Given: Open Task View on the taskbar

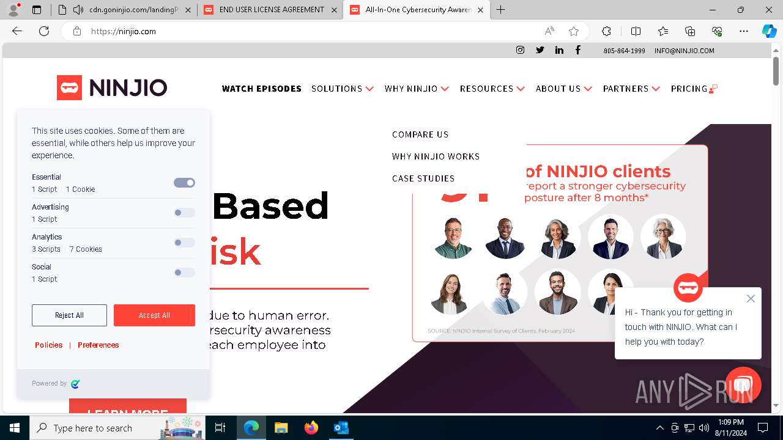Looking at the screenshot, I should 220,428.
